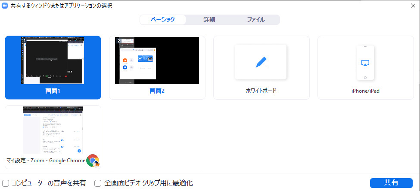Click the マイ設定 - Zoom - Google Chrome caption
Screen dimensions: 420x191
[x=46, y=161]
